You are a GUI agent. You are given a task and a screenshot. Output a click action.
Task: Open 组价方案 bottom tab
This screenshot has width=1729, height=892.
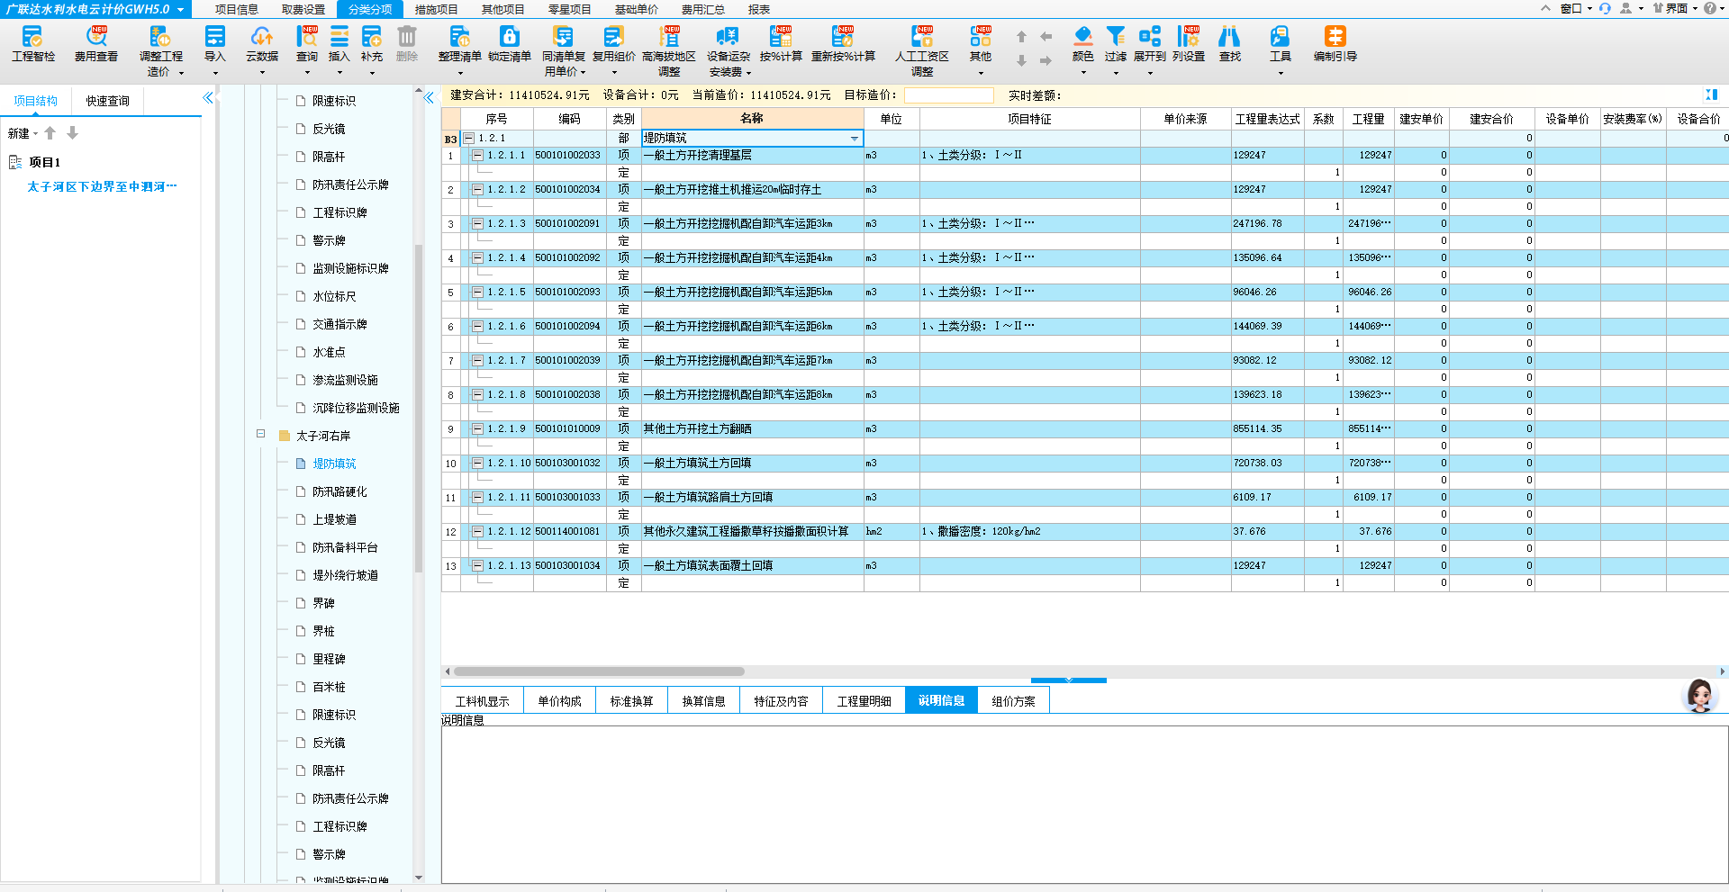click(x=1014, y=701)
